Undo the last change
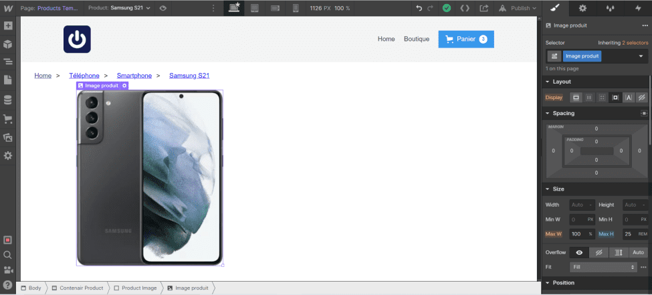 tap(419, 8)
